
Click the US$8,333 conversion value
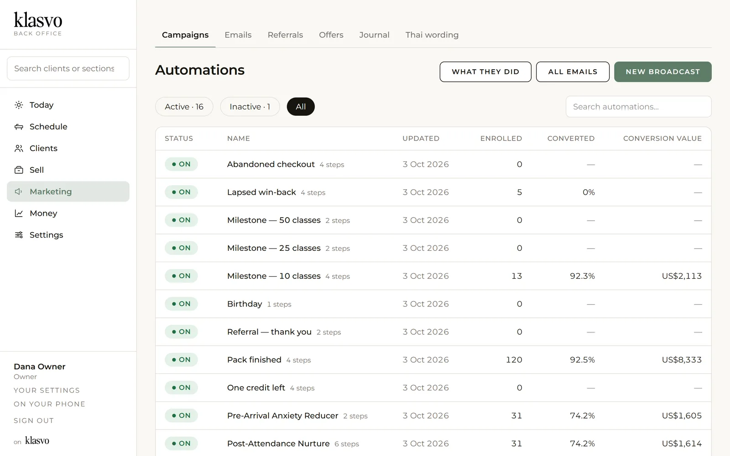tap(682, 360)
